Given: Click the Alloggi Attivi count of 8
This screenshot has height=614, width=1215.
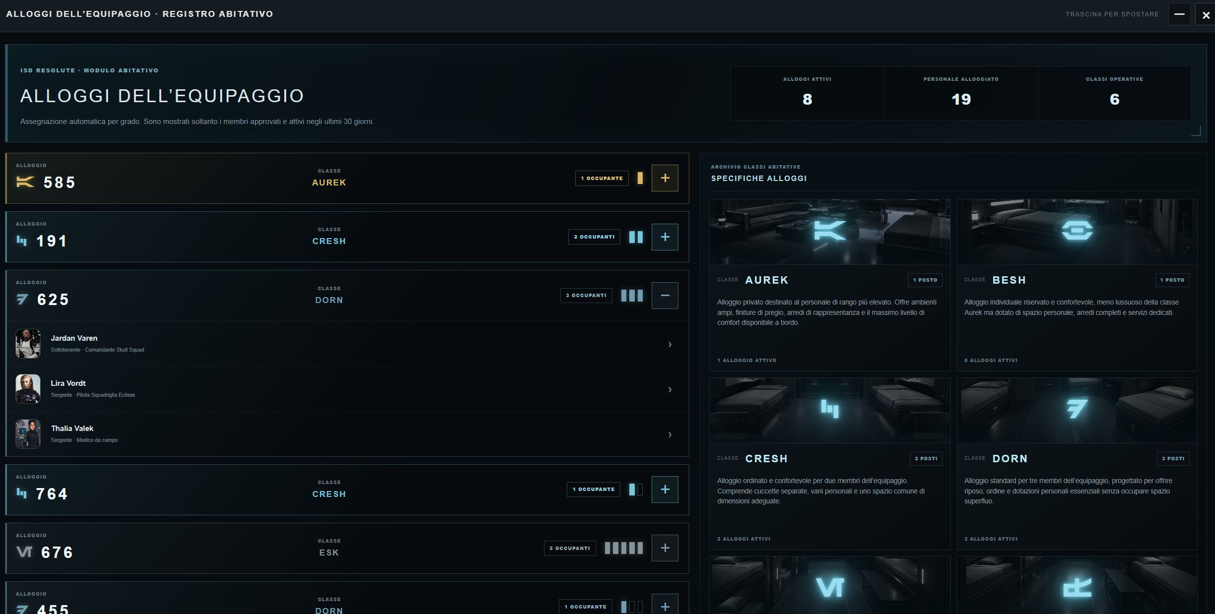Looking at the screenshot, I should tap(807, 100).
